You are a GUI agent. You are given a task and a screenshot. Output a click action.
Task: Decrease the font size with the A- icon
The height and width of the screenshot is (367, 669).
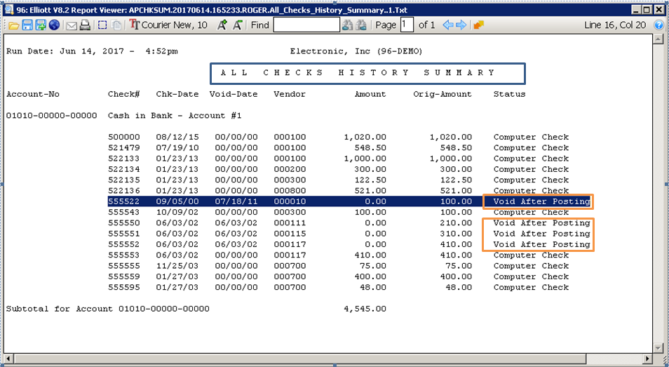238,25
